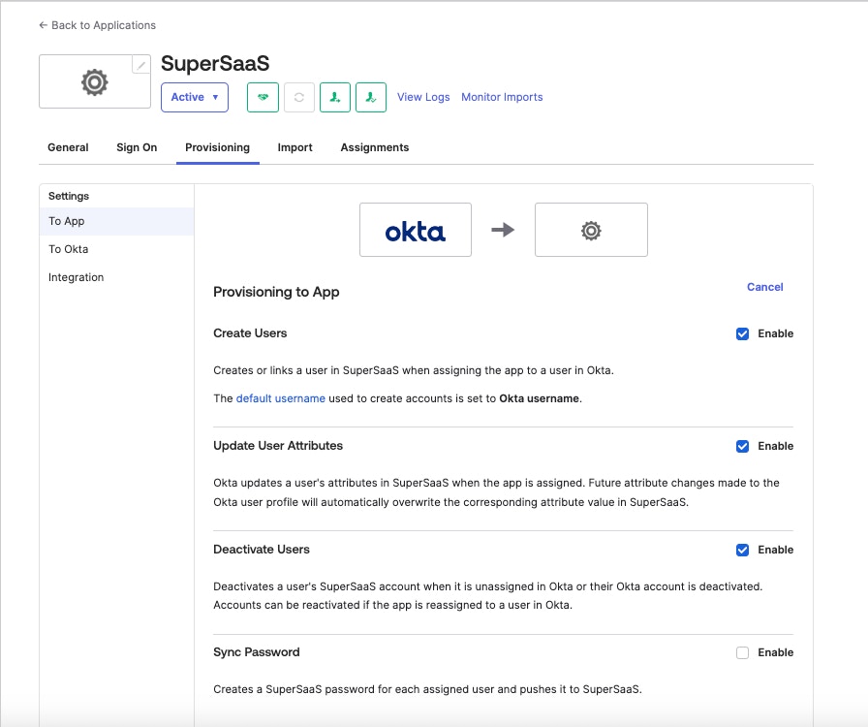Viewport: 868px width, 727px height.
Task: Open the default username link
Action: (281, 398)
